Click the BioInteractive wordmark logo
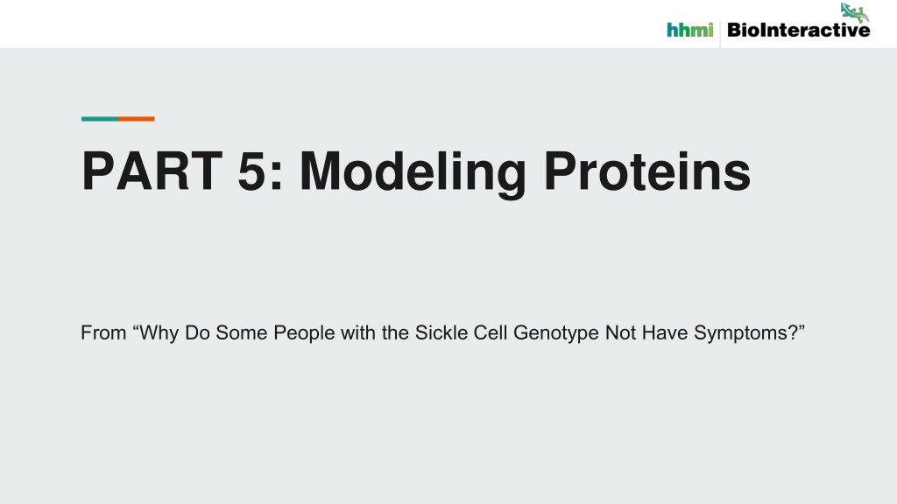 799,30
